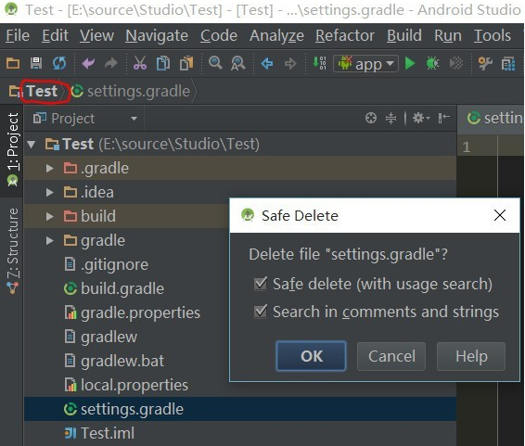The width and height of the screenshot is (525, 446).
Task: Open the Code menu
Action: point(219,35)
